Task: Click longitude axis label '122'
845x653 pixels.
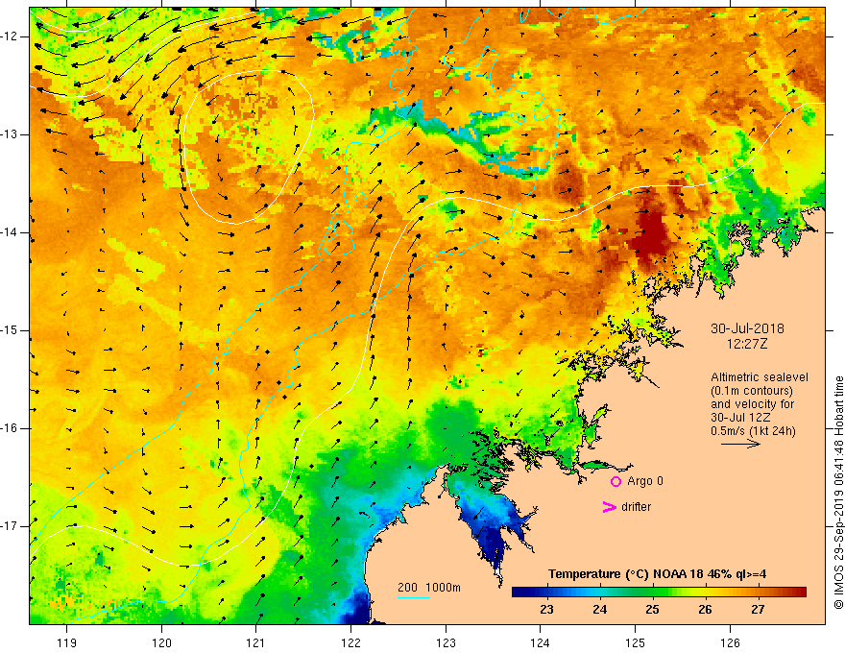Action: pos(350,642)
